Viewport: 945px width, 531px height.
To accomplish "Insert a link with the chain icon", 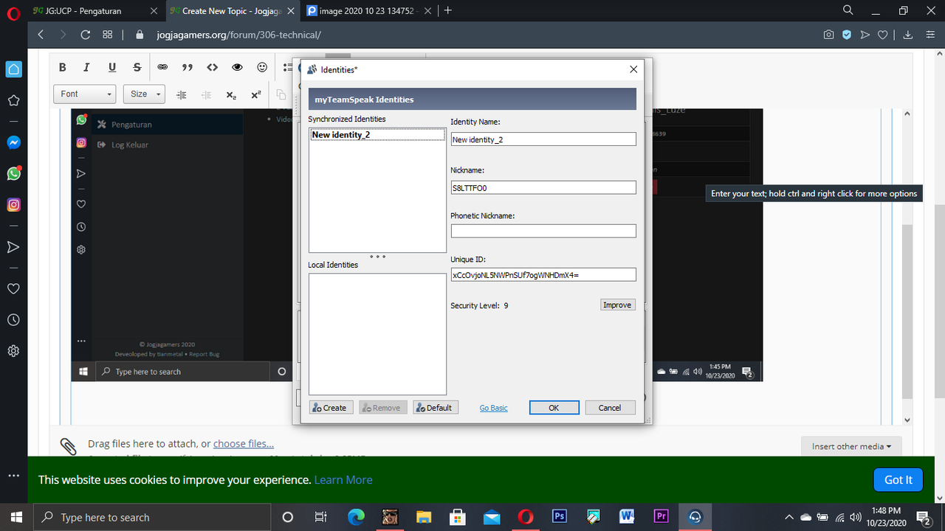I will pyautogui.click(x=162, y=67).
